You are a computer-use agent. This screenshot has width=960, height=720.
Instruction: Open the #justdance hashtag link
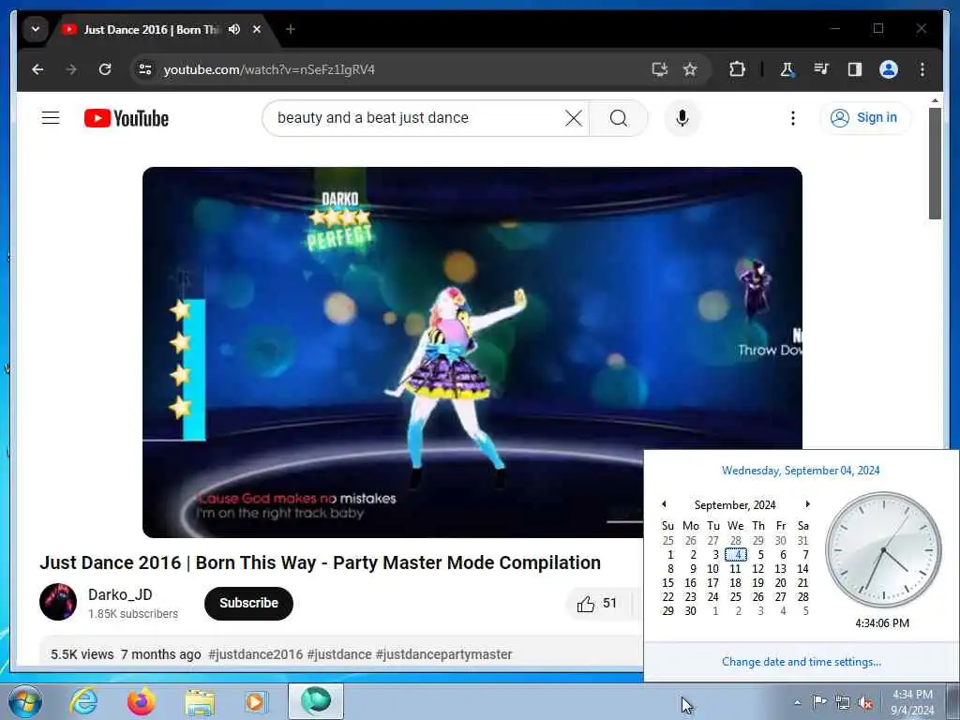(339, 654)
